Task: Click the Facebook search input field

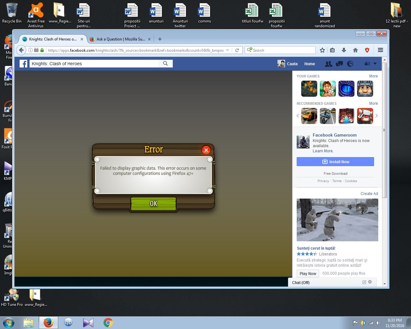Action: (94, 64)
